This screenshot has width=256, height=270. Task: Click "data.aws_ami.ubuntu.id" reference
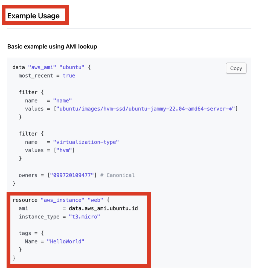coord(103,208)
